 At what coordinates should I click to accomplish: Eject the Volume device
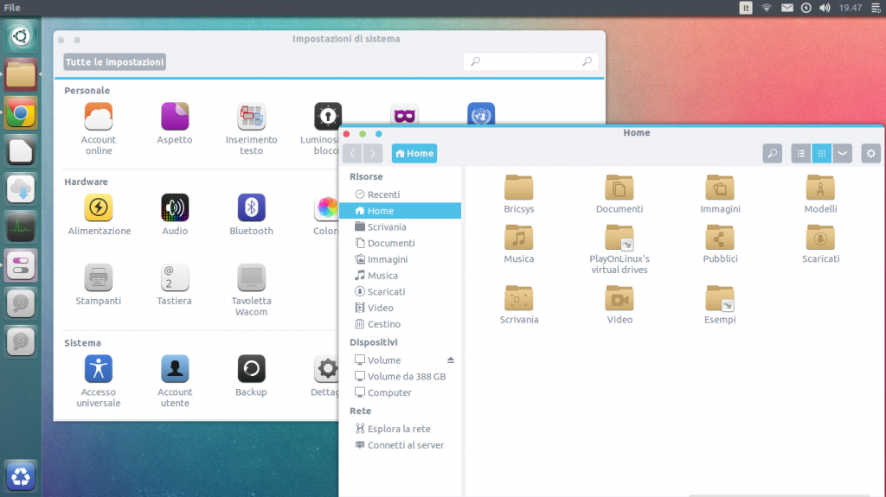pos(450,360)
